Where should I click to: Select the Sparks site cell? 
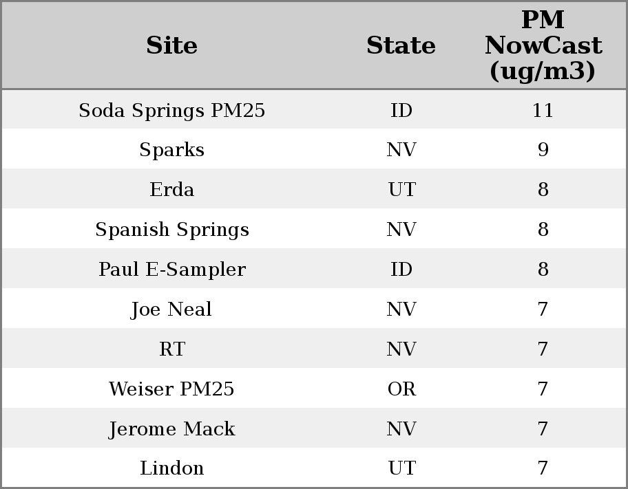pyautogui.click(x=171, y=150)
